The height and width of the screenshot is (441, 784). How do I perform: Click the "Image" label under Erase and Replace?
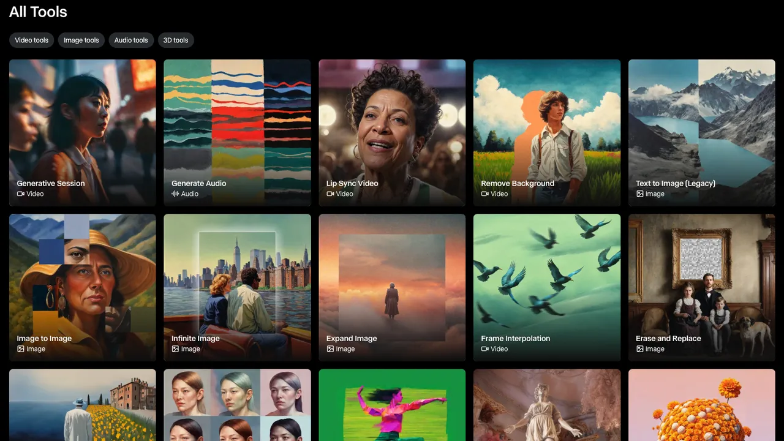click(655, 349)
